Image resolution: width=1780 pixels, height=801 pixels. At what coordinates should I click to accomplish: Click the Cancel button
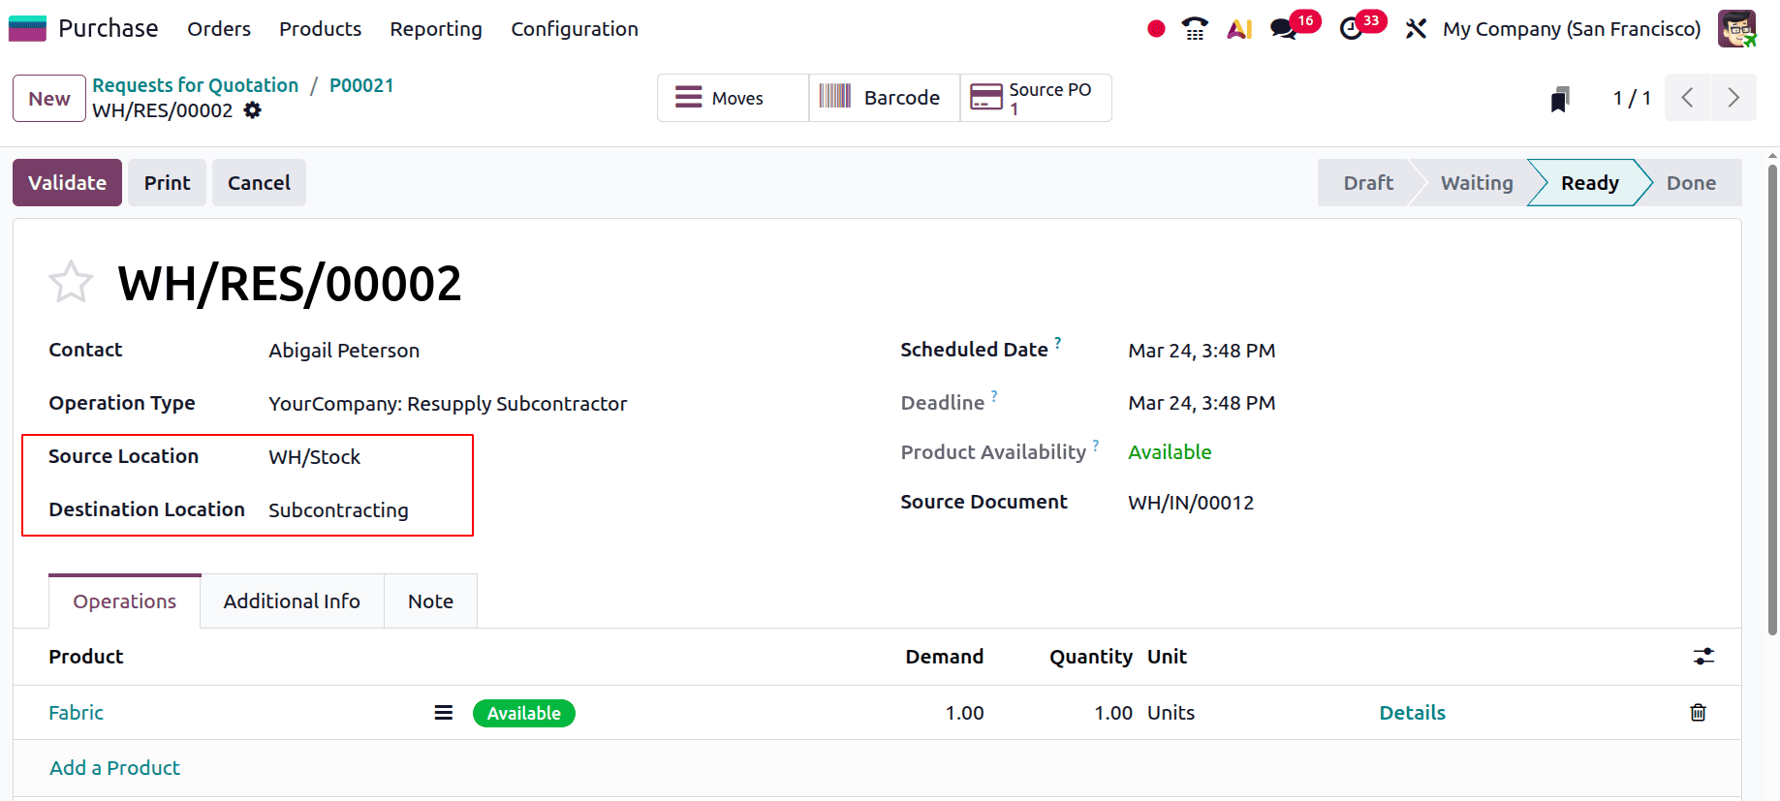point(259,183)
